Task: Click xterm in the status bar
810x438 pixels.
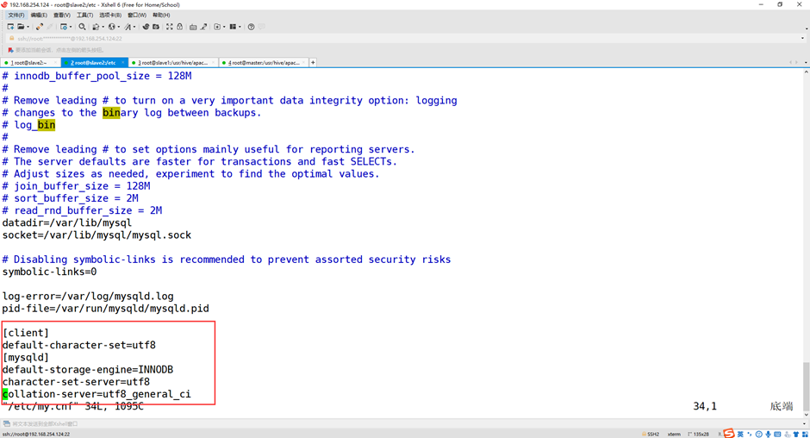Action: click(x=674, y=435)
